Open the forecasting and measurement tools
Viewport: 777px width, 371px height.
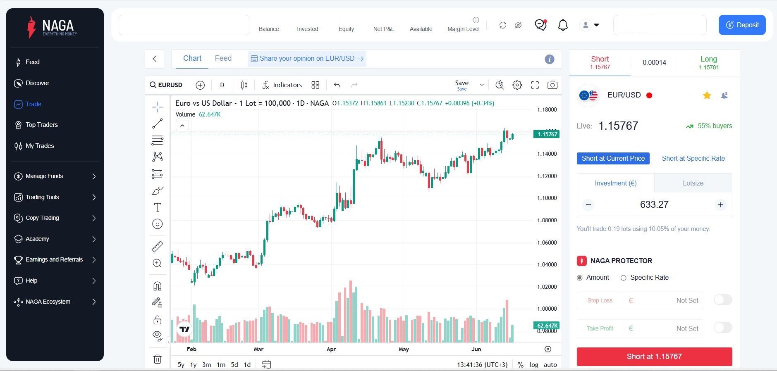click(x=157, y=174)
